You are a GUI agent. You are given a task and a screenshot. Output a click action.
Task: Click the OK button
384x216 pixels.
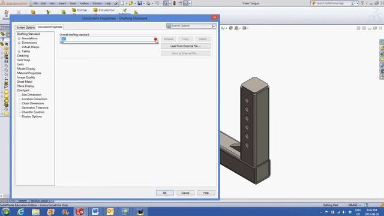click(165, 193)
